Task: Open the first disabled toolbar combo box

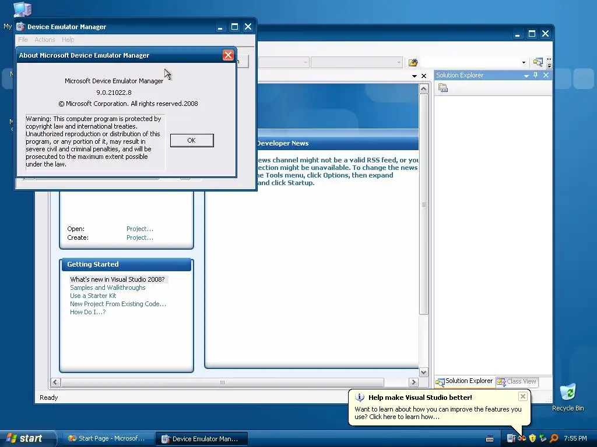Action: 284,62
